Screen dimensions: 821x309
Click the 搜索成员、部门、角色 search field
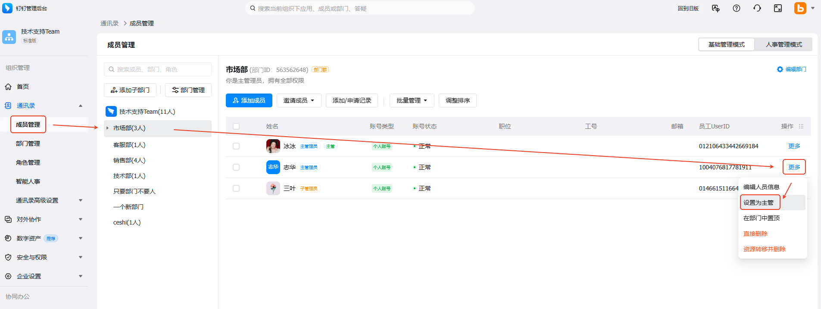coord(158,69)
